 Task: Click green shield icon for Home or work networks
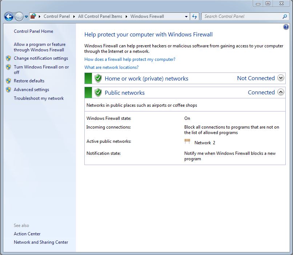(x=98, y=78)
